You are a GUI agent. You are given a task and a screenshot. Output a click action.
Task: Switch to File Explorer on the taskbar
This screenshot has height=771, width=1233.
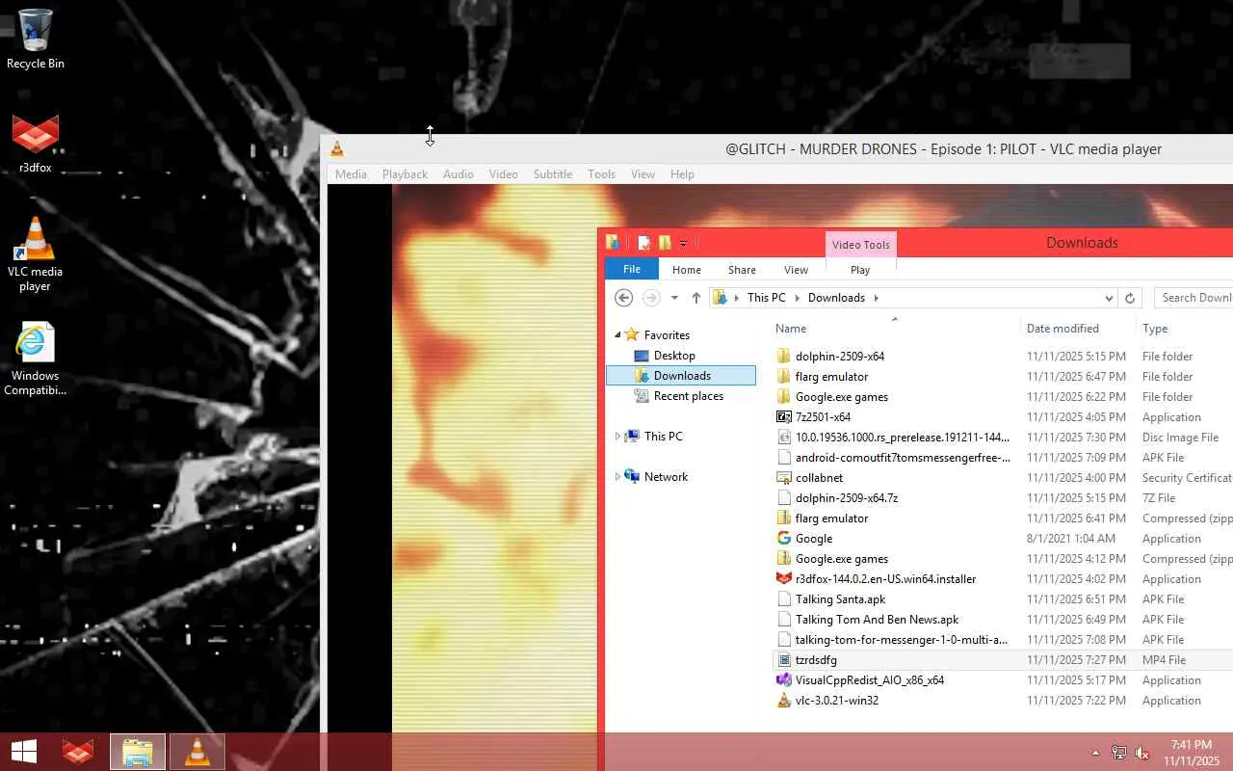pos(138,752)
